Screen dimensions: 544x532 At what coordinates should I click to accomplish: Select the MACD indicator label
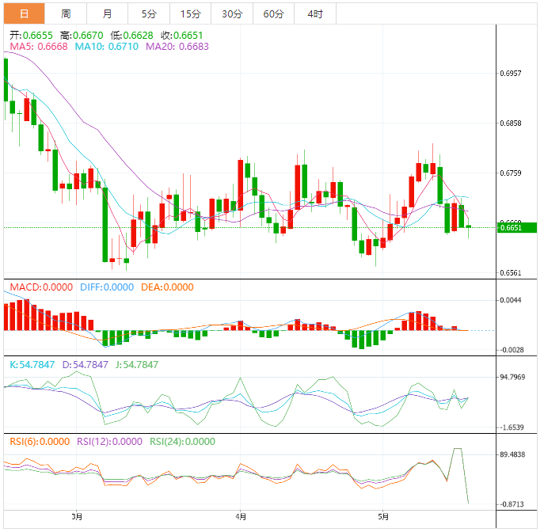tap(40, 287)
